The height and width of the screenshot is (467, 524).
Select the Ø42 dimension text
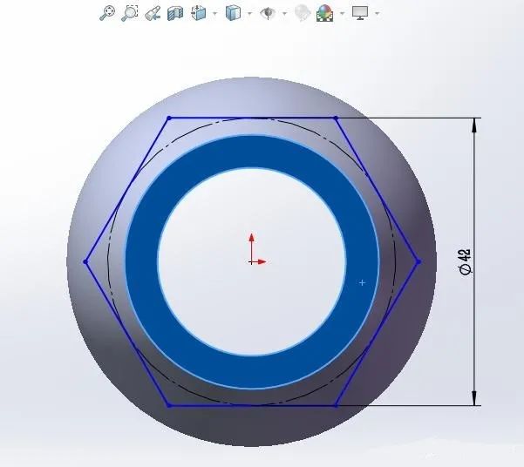(465, 261)
